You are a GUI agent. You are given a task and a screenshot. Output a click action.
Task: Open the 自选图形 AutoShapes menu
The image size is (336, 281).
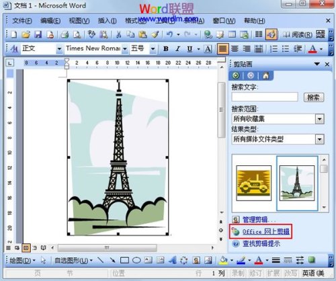tap(73, 260)
